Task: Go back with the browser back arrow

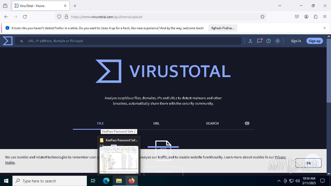Action: (x=6, y=17)
